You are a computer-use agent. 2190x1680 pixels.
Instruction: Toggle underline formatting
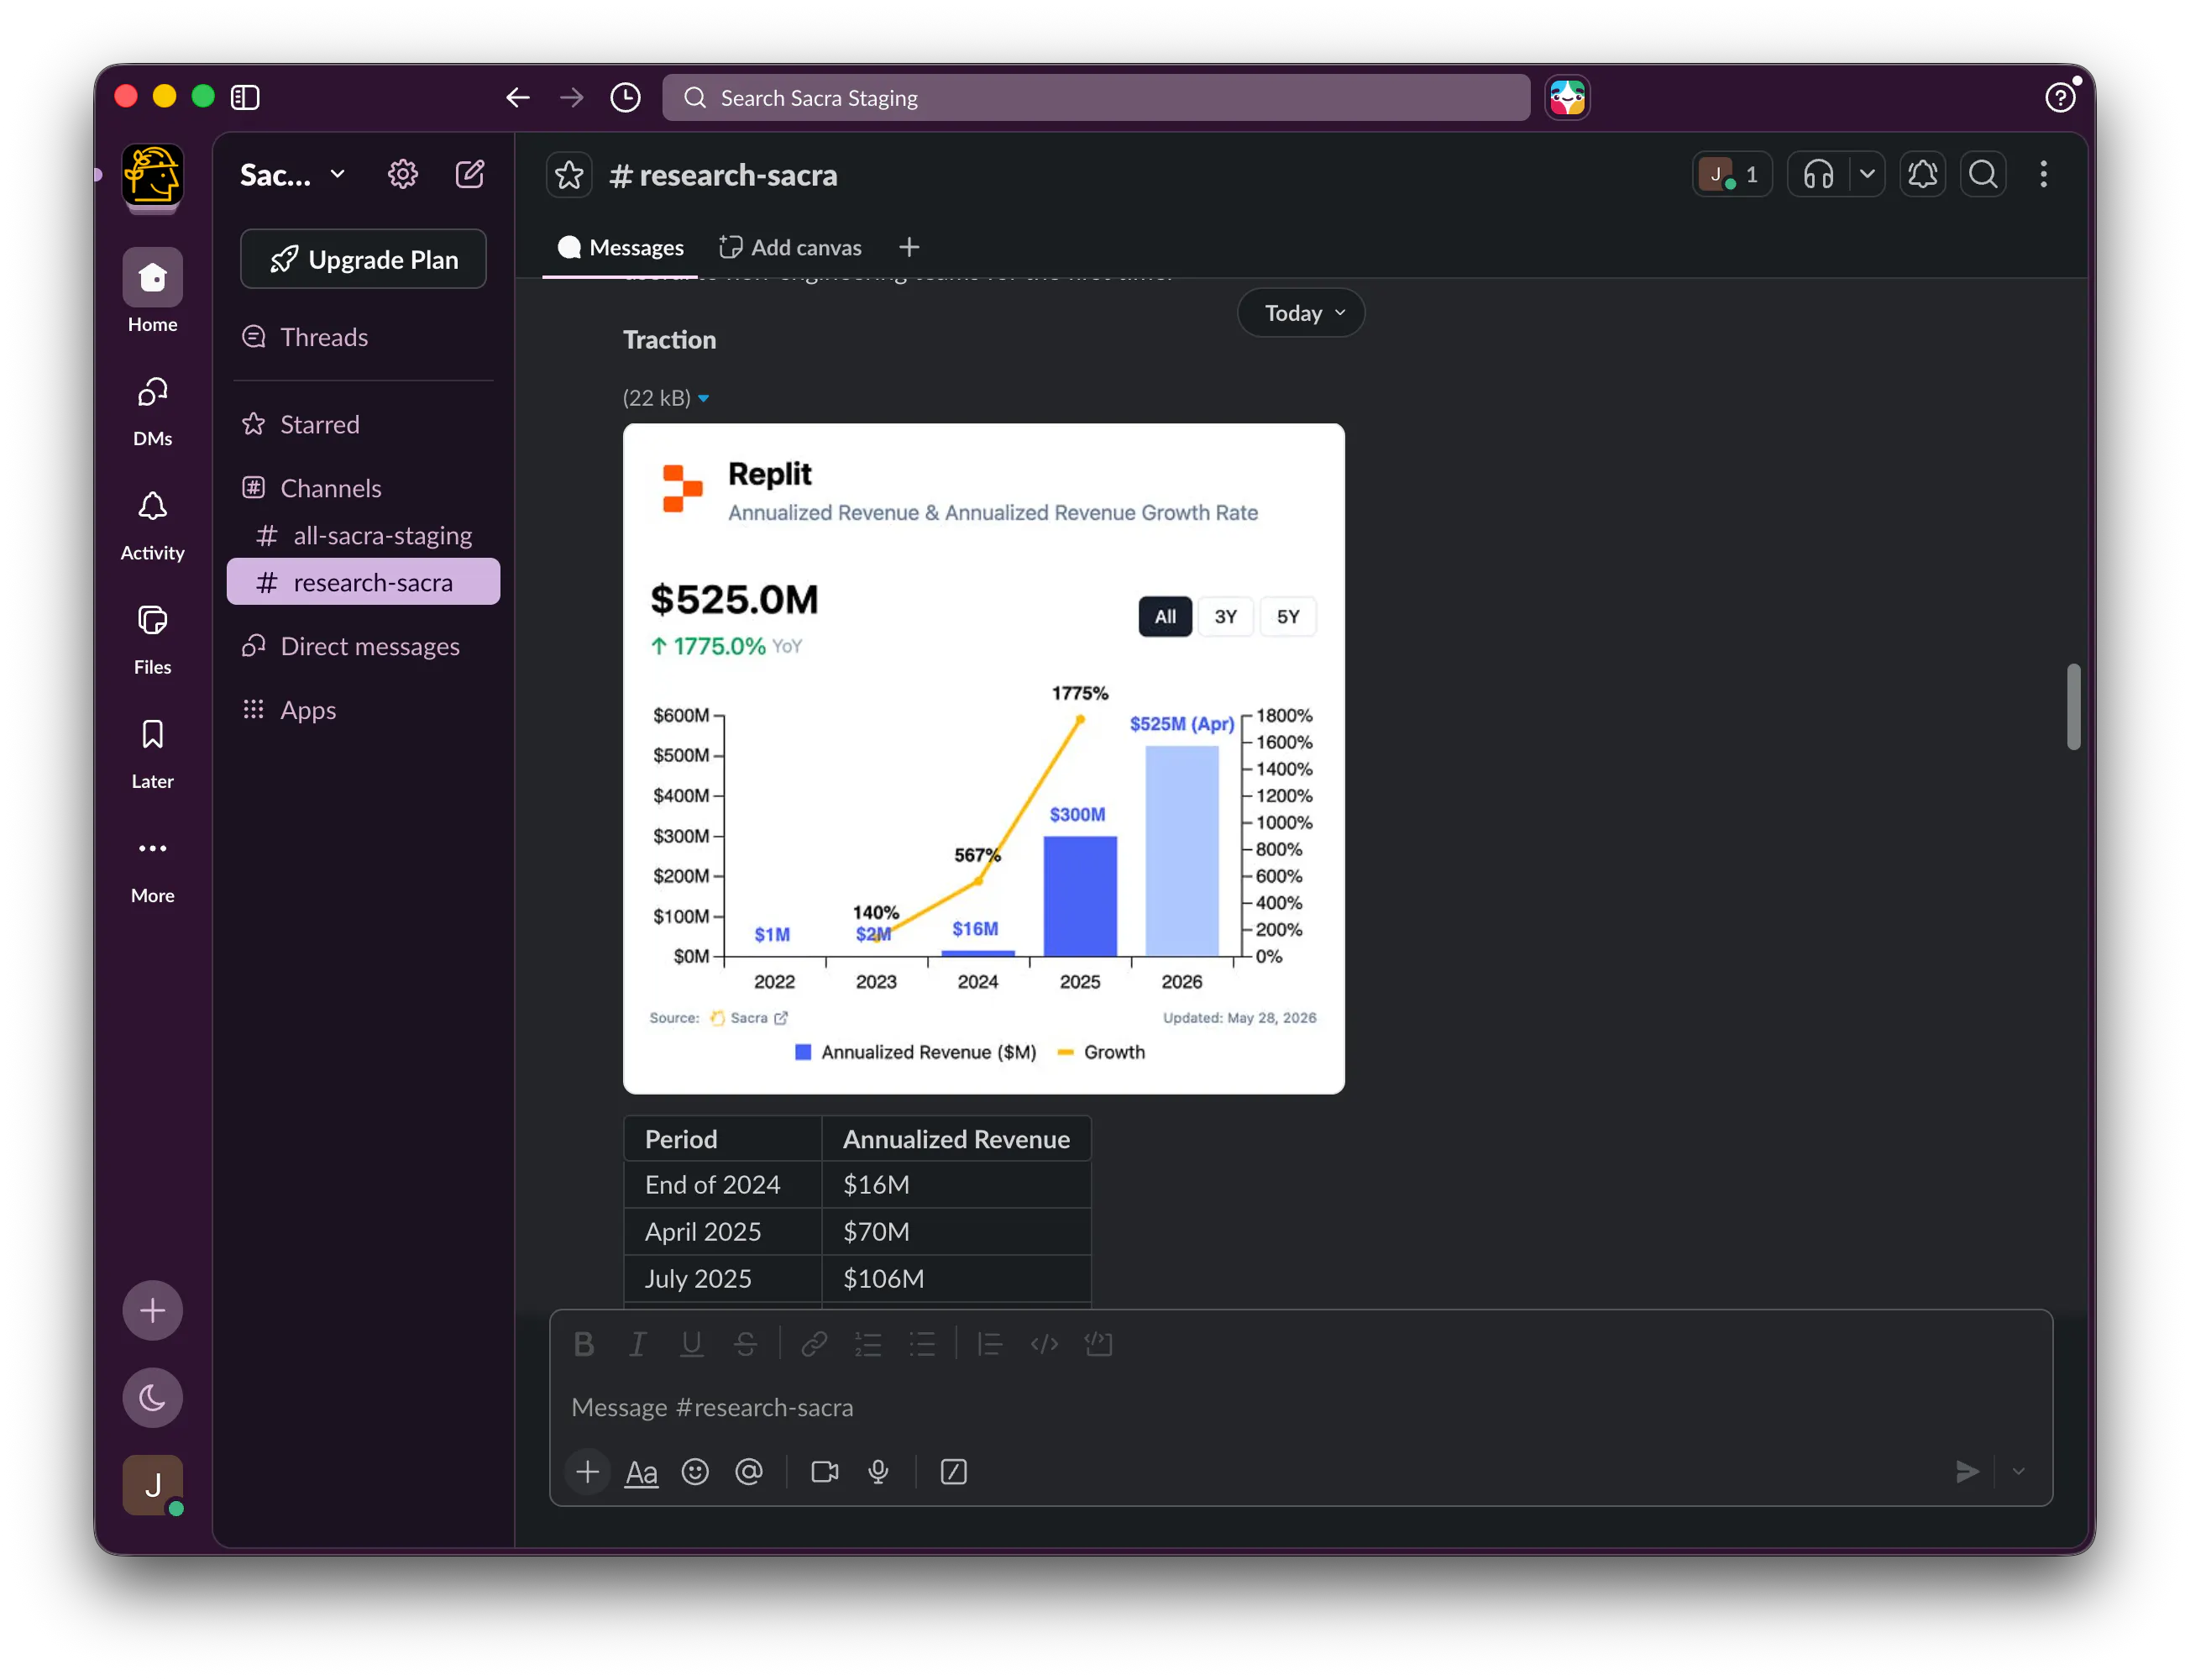coord(691,1344)
